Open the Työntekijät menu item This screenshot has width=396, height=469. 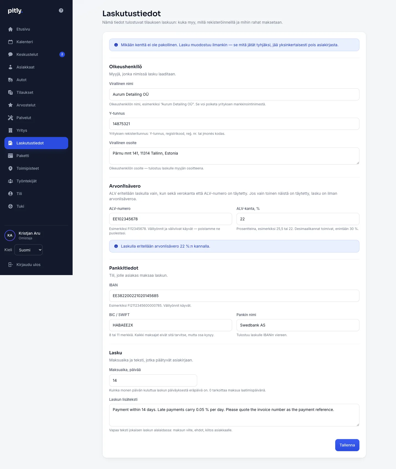36,181
